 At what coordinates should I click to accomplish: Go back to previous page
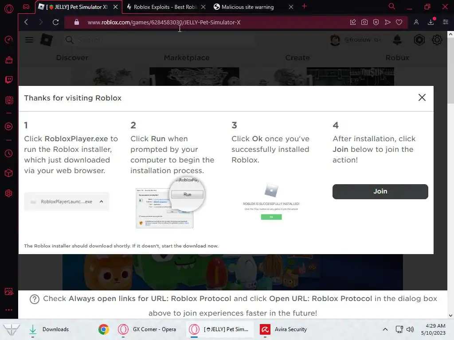[26, 22]
